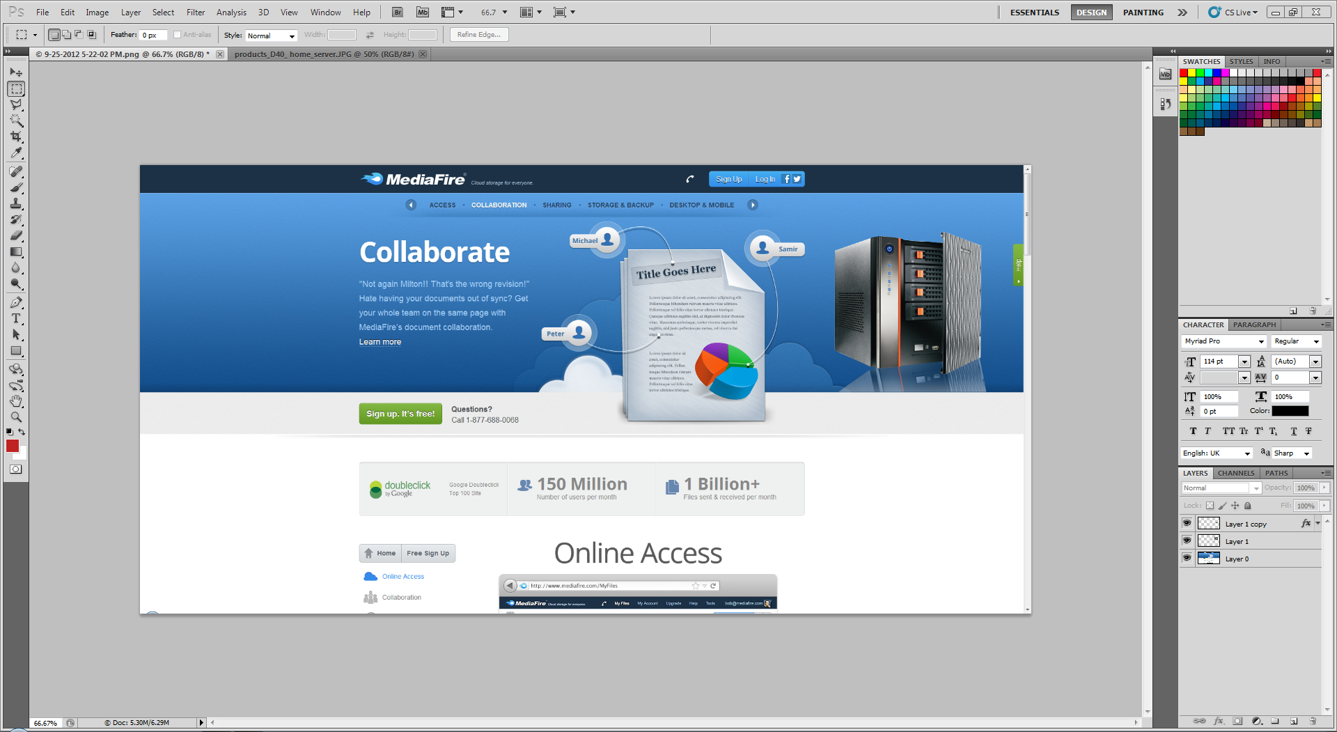Screen dimensions: 1337x732
Task: Select the History Brush tool
Action: click(16, 219)
